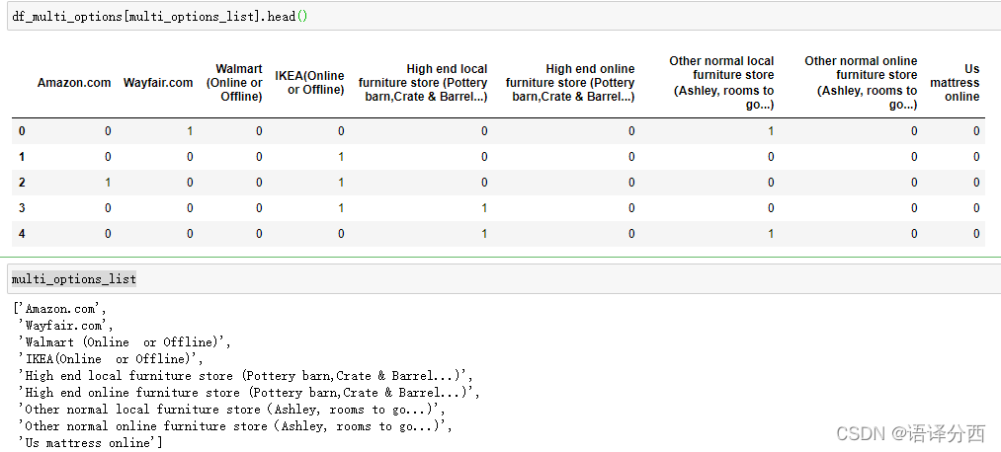Click Other normal local store value in row 0
Image resolution: width=1001 pixels, height=452 pixels.
(x=771, y=131)
